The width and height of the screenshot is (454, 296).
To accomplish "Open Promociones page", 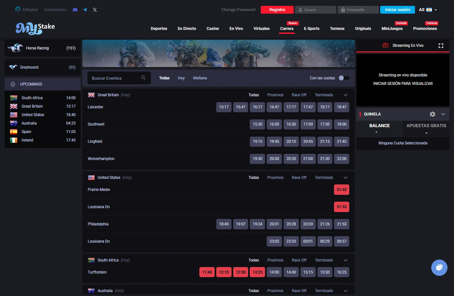I will point(425,29).
